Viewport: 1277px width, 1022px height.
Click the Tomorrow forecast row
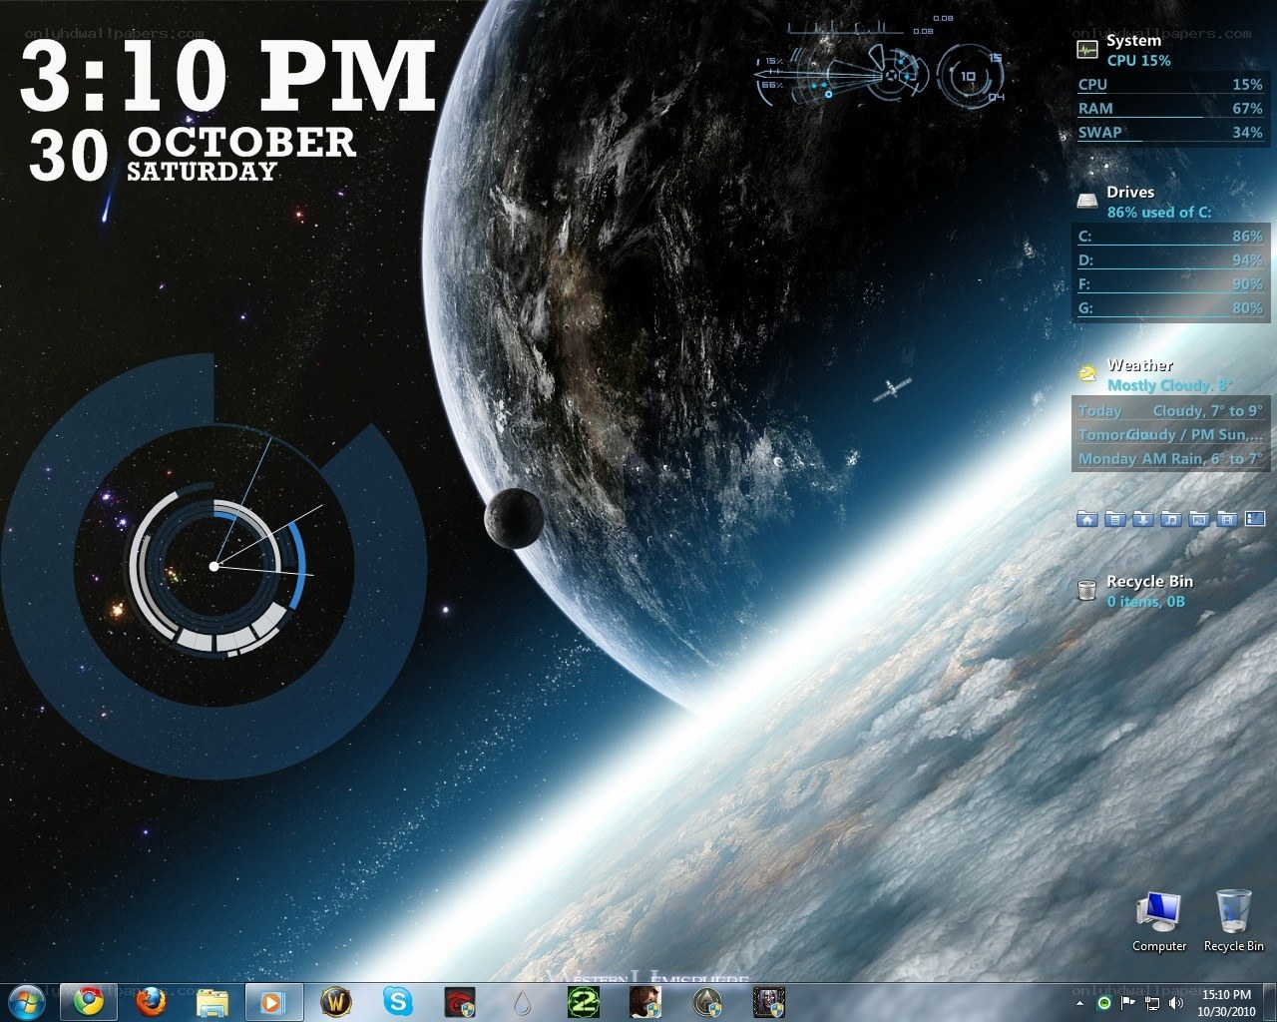click(1170, 434)
